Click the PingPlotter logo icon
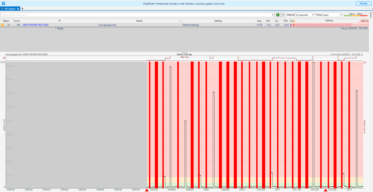This screenshot has width=373, height=192. [x=3, y=3]
